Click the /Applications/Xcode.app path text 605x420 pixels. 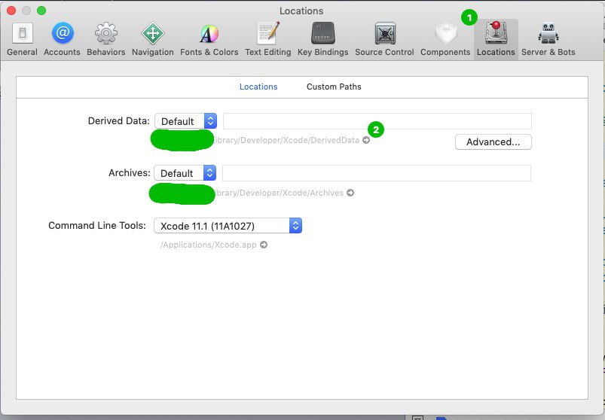pyautogui.click(x=209, y=245)
